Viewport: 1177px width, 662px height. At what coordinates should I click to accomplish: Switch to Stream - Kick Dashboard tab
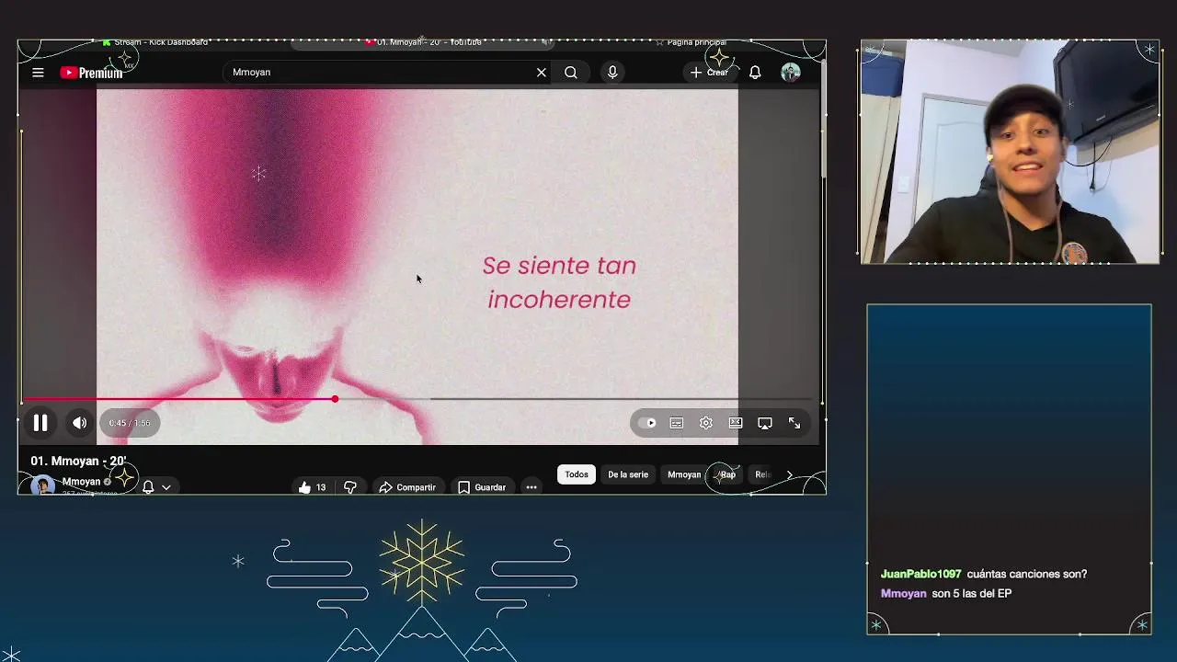pyautogui.click(x=156, y=42)
